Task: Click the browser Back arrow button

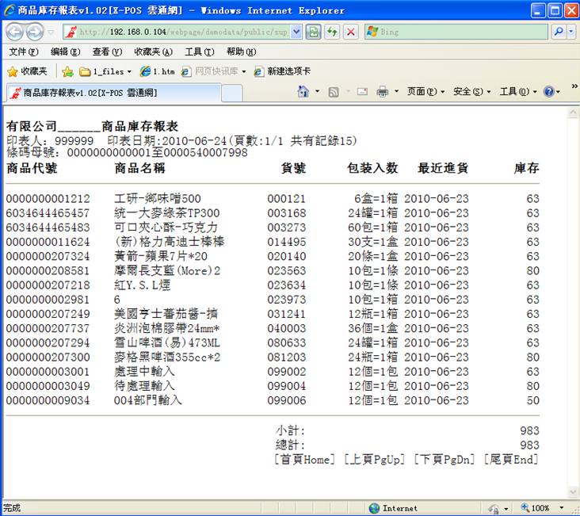Action: click(x=15, y=32)
